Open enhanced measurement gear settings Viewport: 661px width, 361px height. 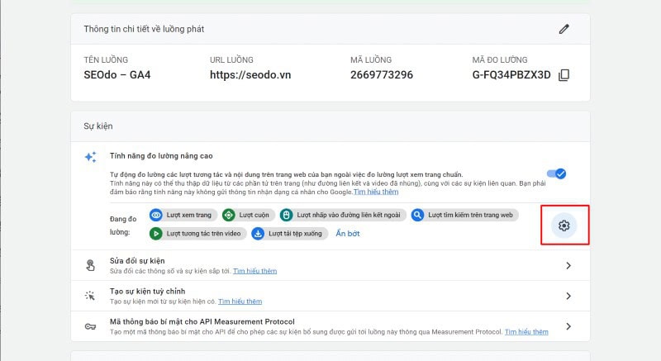point(564,226)
